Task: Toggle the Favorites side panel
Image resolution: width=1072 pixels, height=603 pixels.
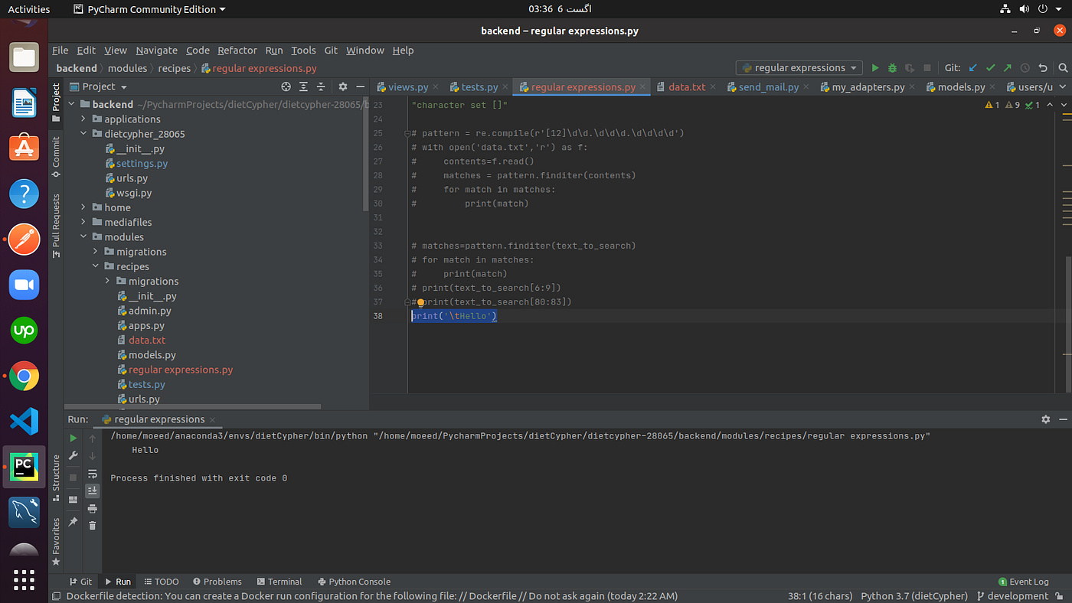Action: [x=56, y=542]
